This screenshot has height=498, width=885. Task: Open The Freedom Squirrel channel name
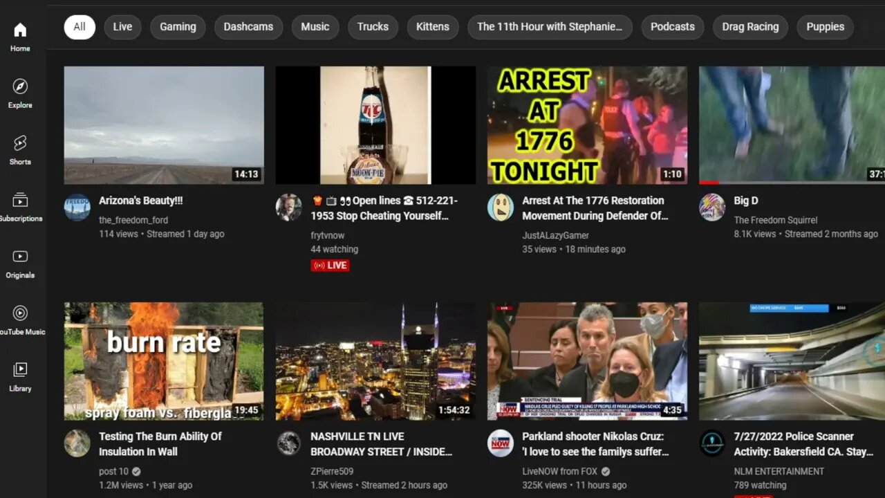coord(776,220)
